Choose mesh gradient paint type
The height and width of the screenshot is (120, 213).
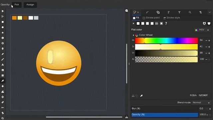152,23
